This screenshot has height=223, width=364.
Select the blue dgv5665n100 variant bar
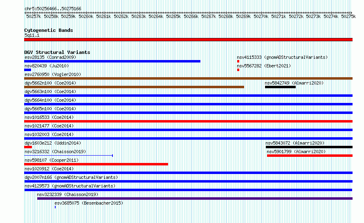tap(188, 113)
